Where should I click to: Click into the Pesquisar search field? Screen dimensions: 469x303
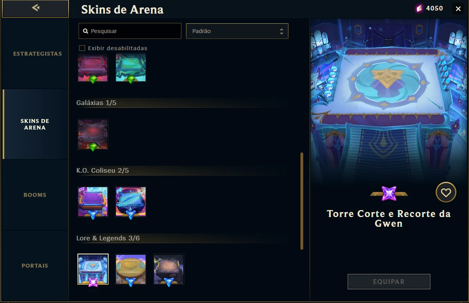(130, 31)
